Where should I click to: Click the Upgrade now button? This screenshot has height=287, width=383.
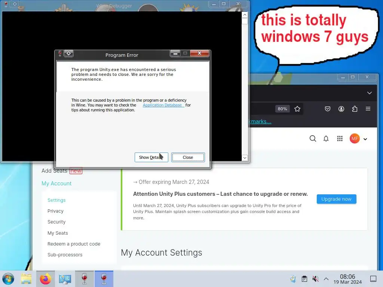tap(336, 199)
